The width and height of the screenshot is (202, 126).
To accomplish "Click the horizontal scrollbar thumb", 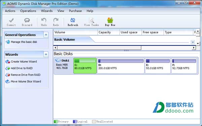I will pyautogui.click(x=99, y=48).
